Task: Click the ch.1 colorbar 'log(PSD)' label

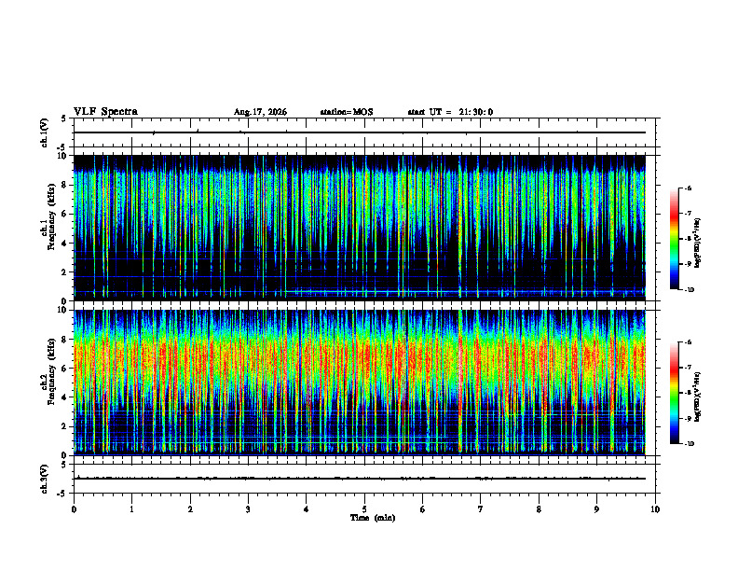Action: pos(698,244)
